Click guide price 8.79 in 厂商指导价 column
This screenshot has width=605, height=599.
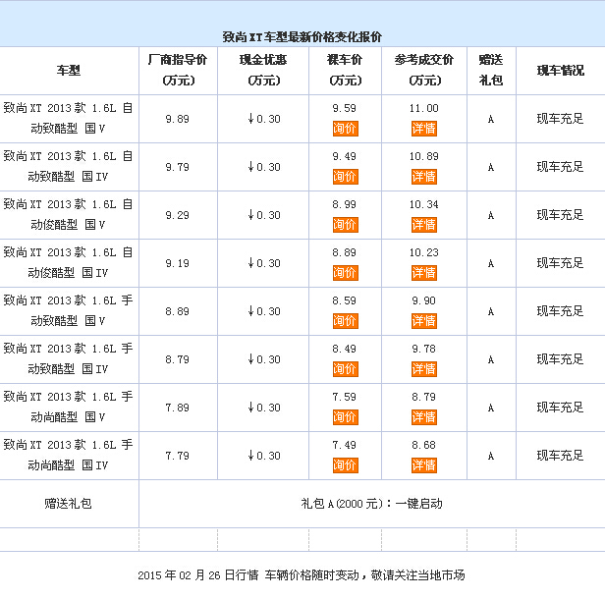pos(178,359)
